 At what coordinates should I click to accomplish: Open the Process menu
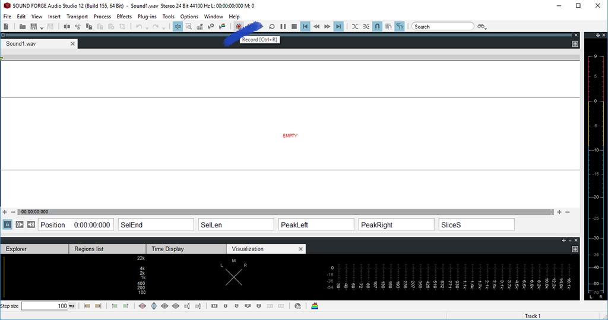click(x=102, y=16)
